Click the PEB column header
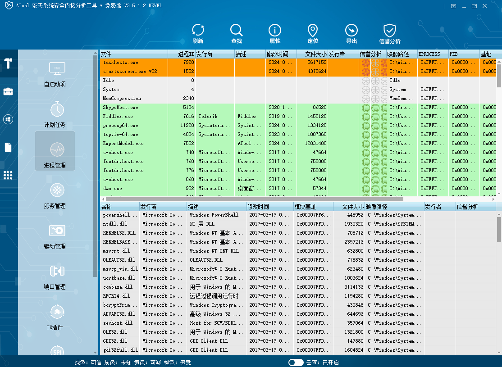This screenshot has height=367, width=502. pos(464,54)
